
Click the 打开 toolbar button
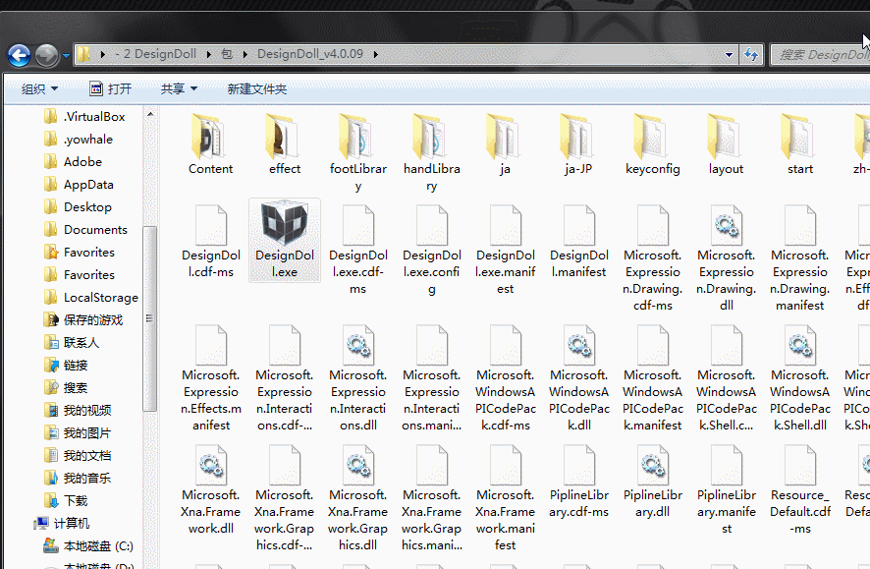click(110, 89)
